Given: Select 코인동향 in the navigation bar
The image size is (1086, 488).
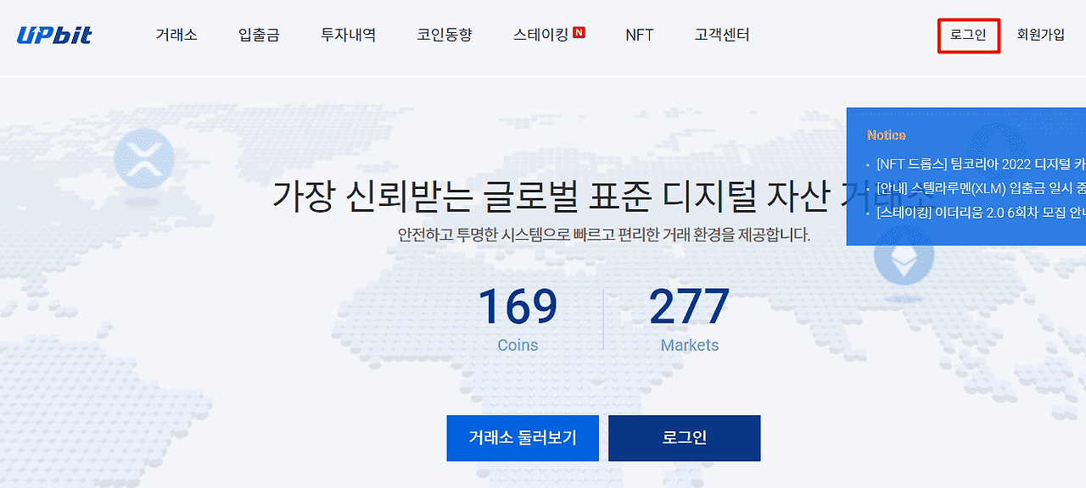Looking at the screenshot, I should click(445, 35).
